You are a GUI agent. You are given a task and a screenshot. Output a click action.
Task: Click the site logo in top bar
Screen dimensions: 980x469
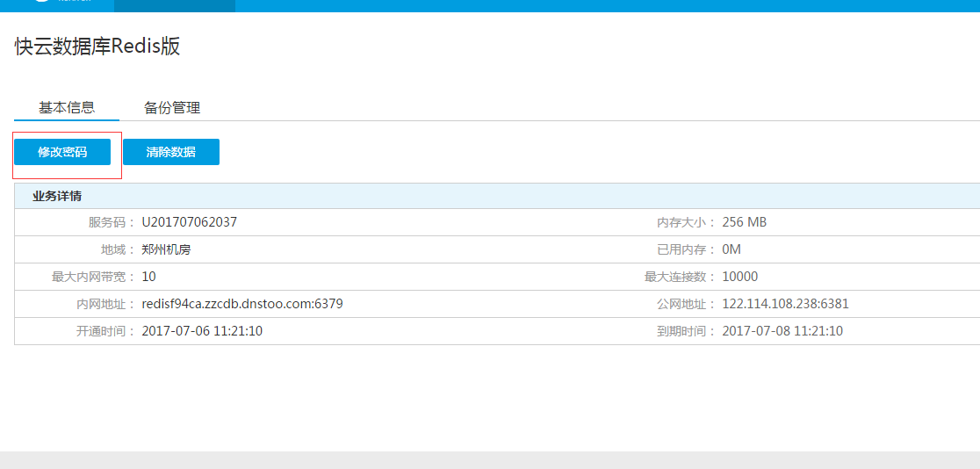(x=61, y=4)
